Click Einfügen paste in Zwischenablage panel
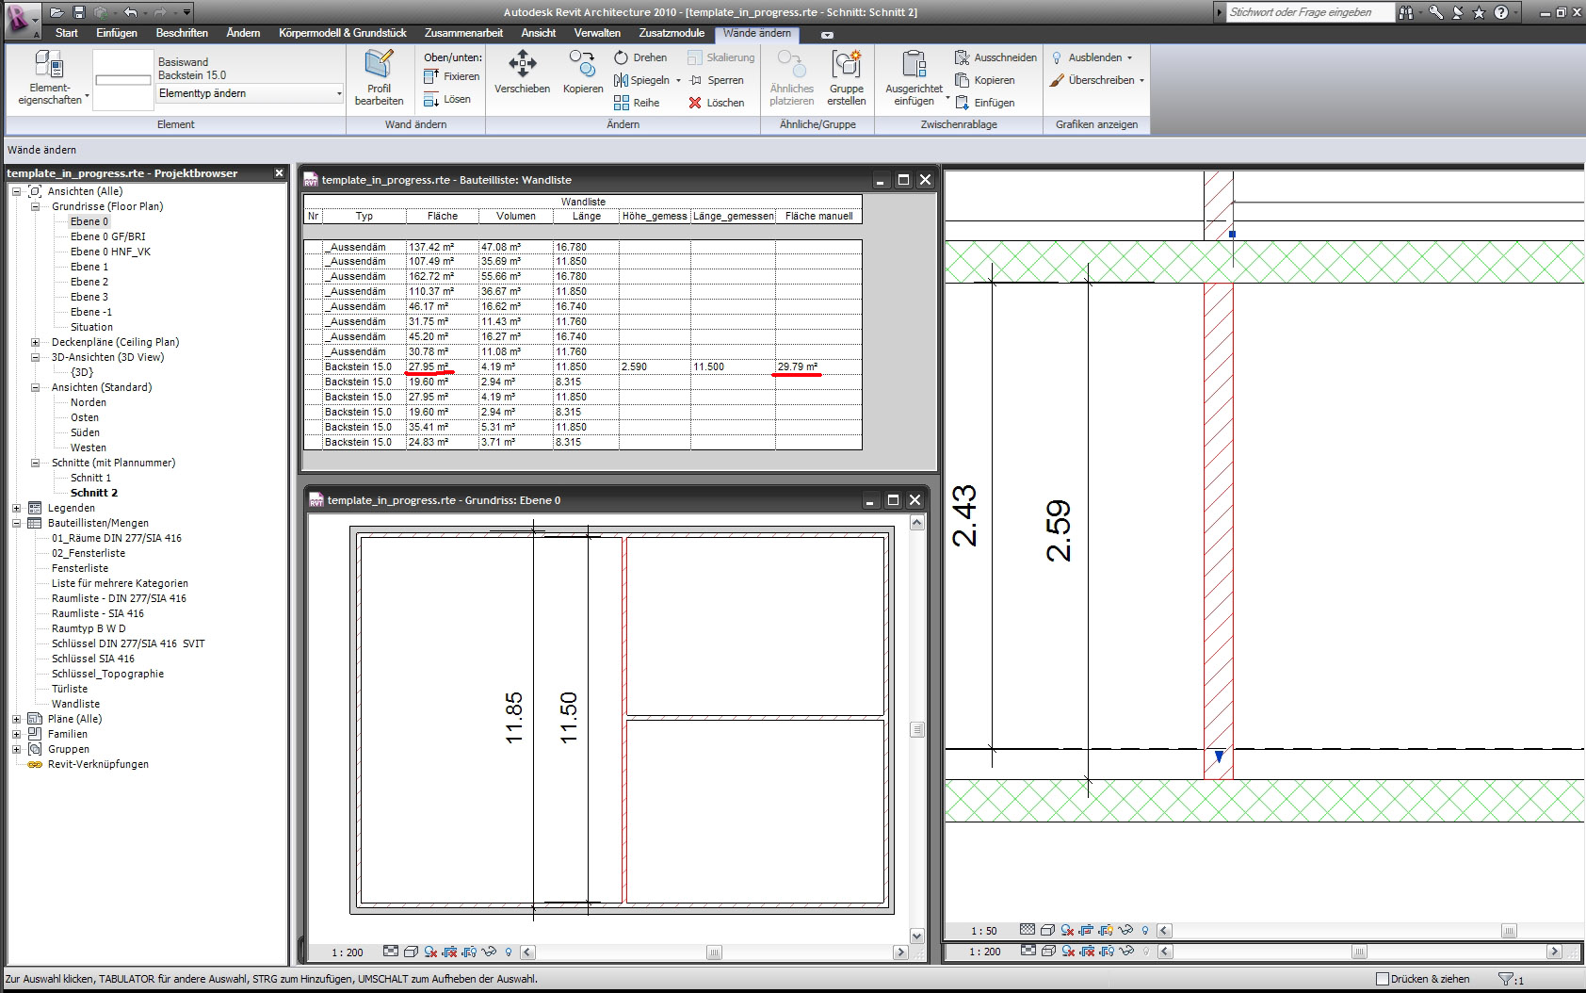1586x993 pixels. click(984, 103)
